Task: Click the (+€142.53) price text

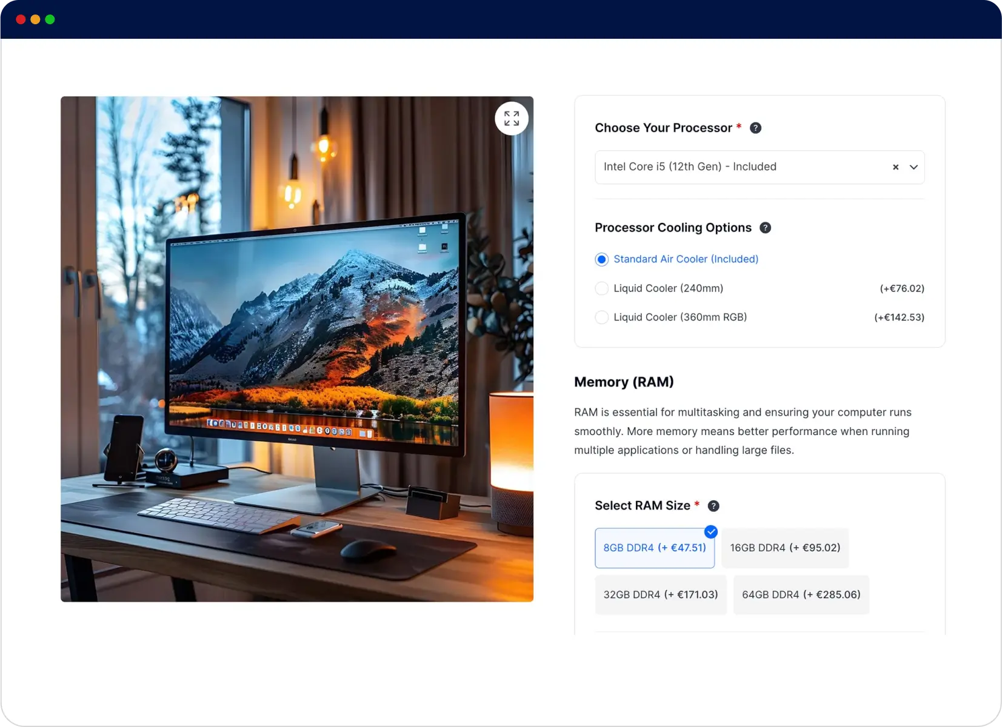Action: click(899, 317)
